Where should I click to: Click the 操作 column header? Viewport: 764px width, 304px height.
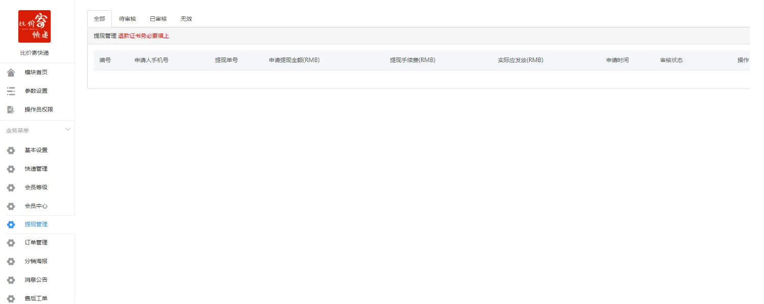point(743,60)
